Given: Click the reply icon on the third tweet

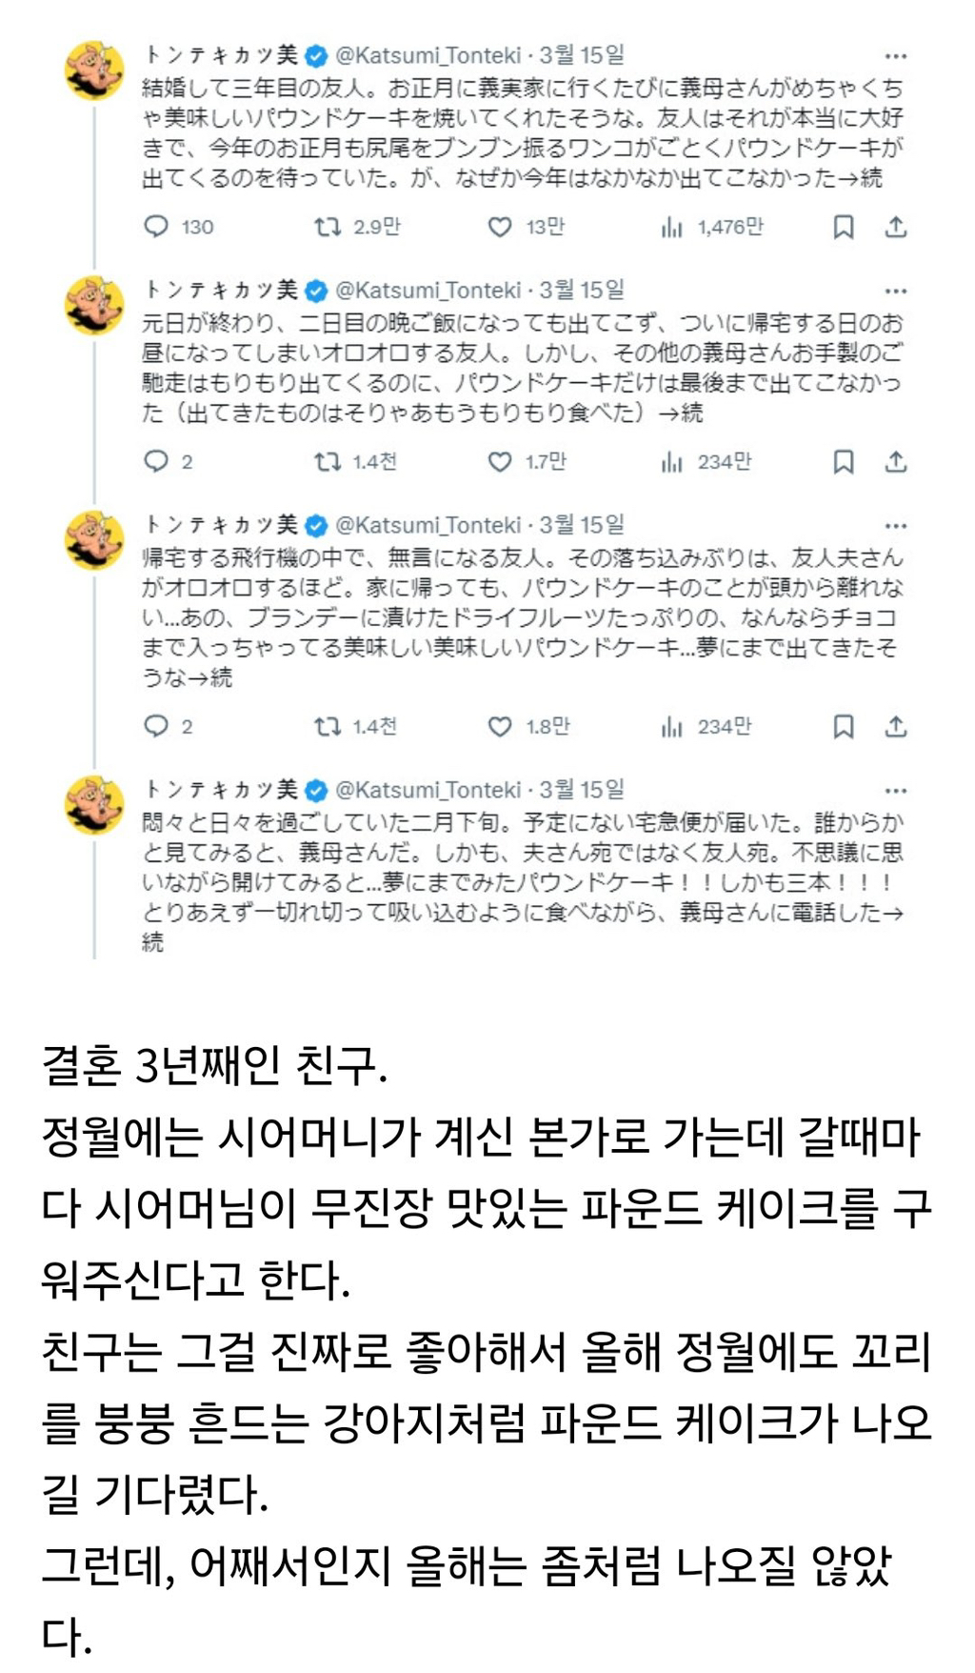Looking at the screenshot, I should point(157,724).
